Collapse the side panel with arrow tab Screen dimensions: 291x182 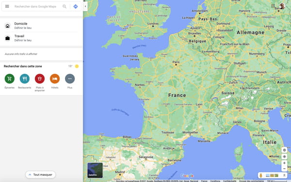[x=85, y=6]
